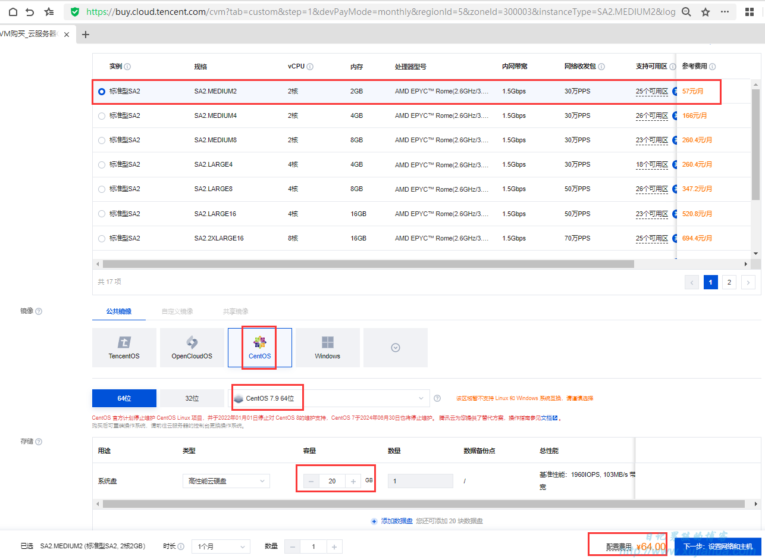Choose the 64位 architecture option

(x=124, y=398)
